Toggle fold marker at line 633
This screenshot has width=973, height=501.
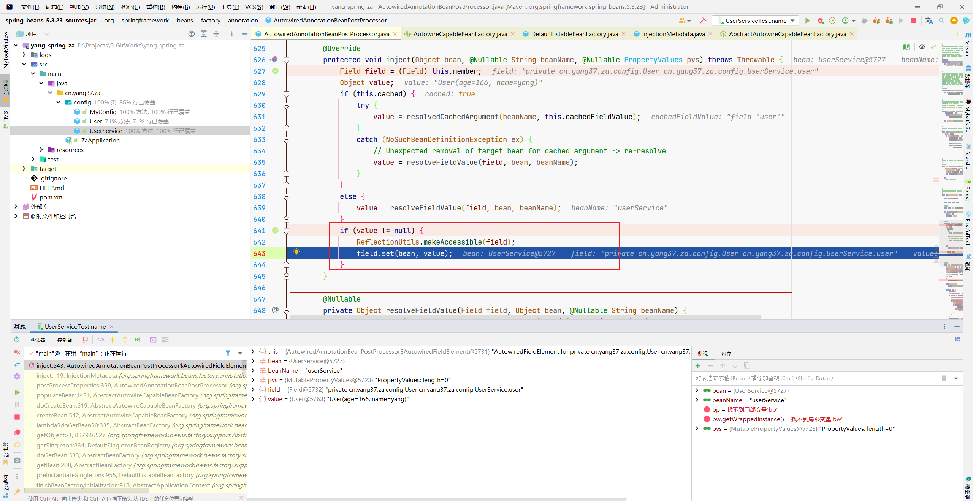287,139
